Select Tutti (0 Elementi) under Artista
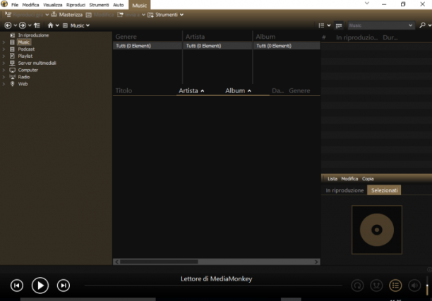The image size is (432, 301). (217, 46)
